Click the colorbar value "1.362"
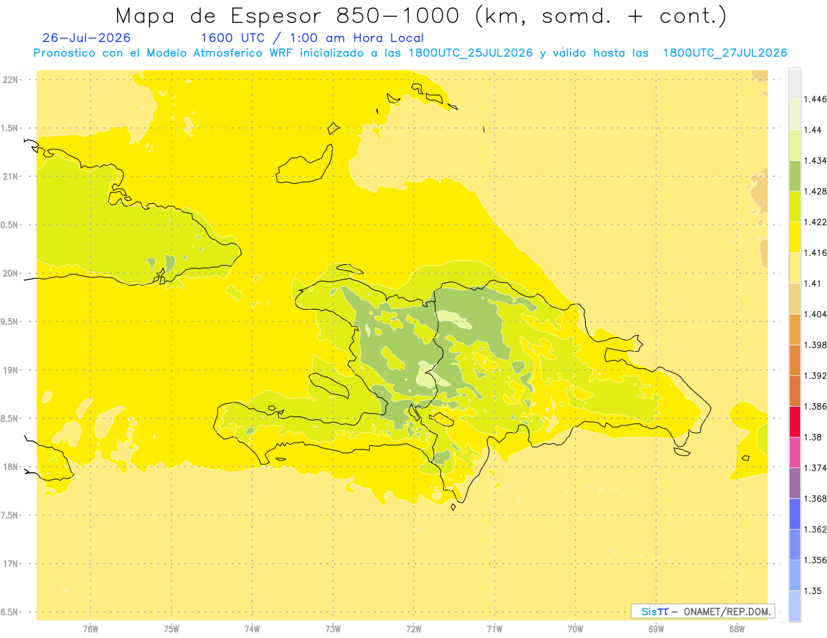The width and height of the screenshot is (827, 638). pos(815,529)
